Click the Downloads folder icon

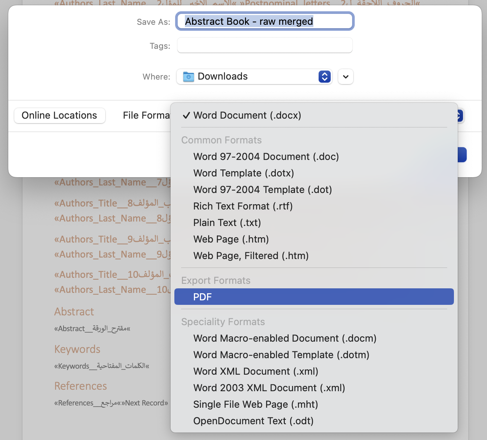[189, 77]
